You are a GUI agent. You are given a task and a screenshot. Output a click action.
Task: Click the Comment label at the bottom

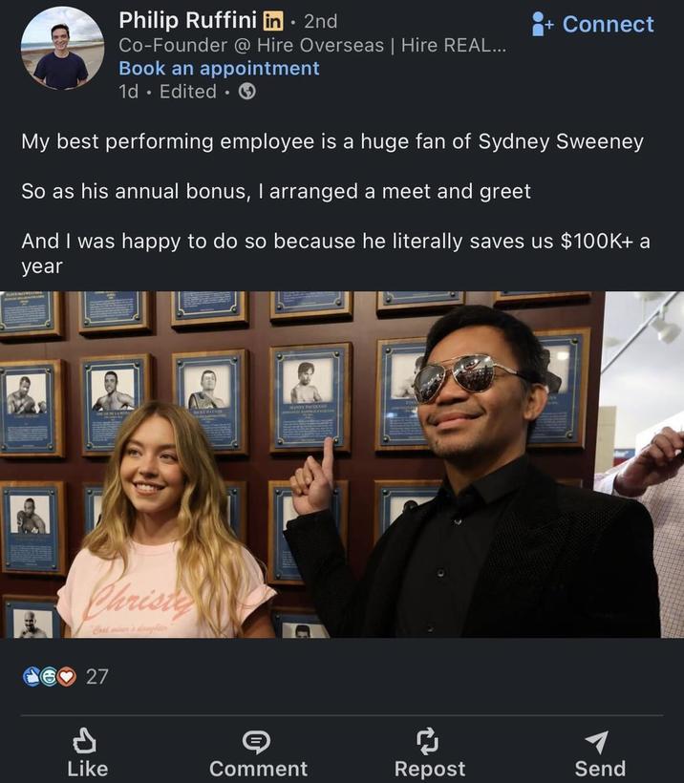pyautogui.click(x=258, y=768)
